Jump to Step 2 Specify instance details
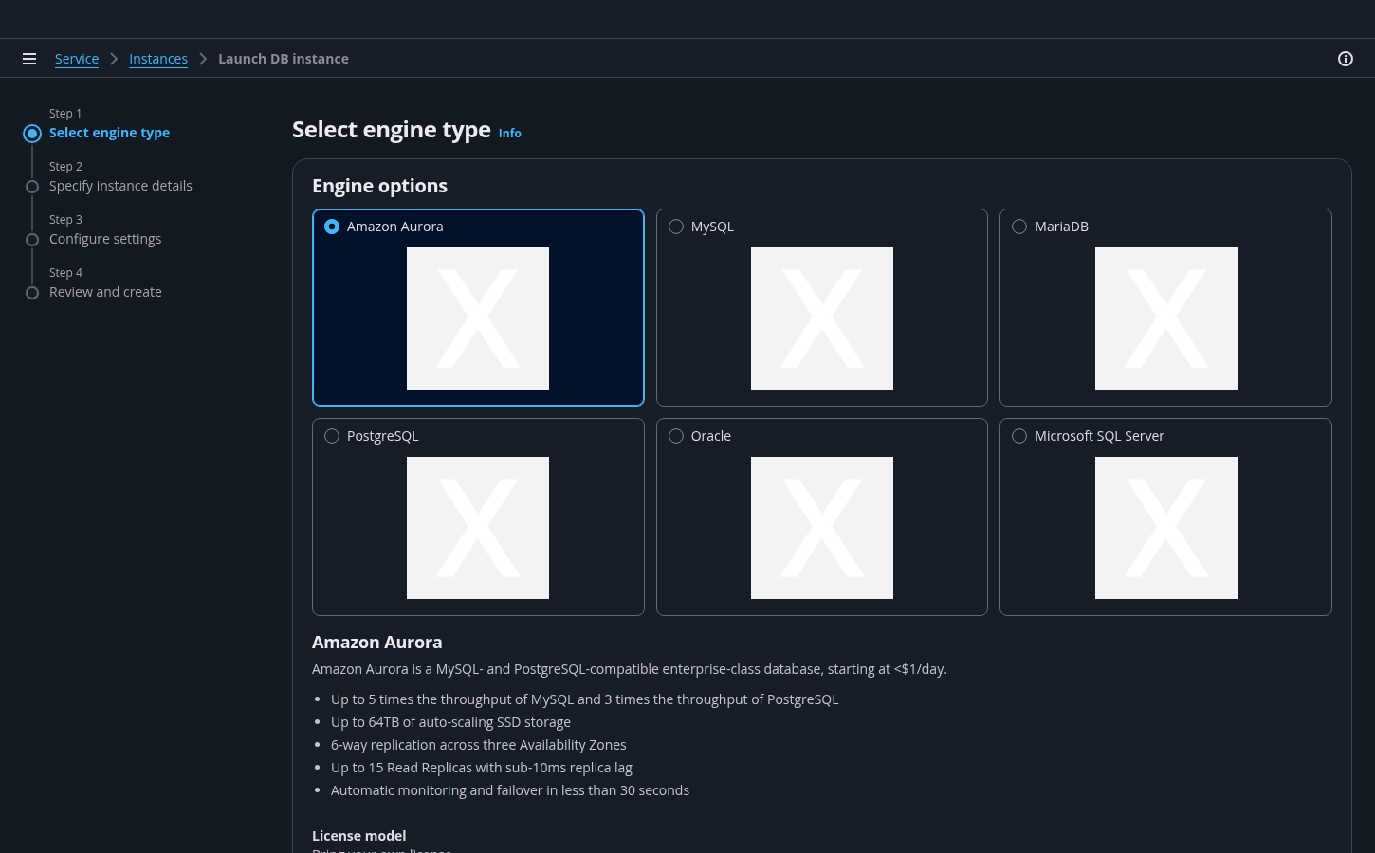The height and width of the screenshot is (853, 1375). pos(120,186)
